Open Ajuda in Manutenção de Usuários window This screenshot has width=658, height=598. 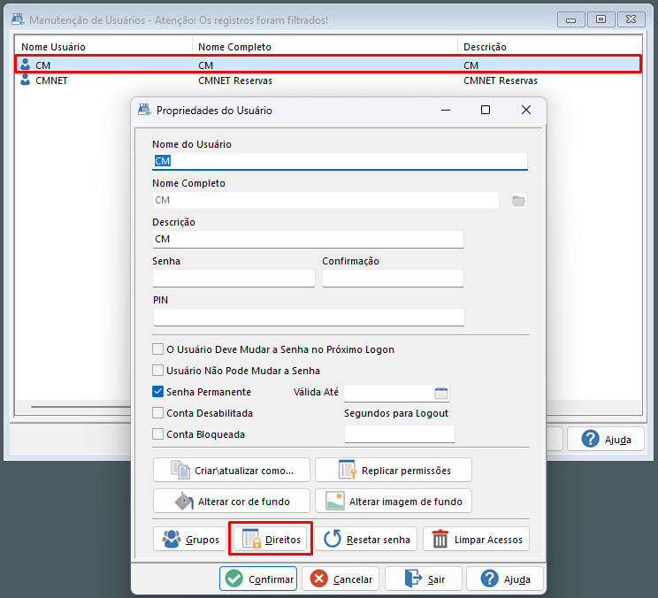point(606,440)
